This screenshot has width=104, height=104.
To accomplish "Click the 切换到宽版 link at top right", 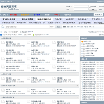I will coord(101,1).
